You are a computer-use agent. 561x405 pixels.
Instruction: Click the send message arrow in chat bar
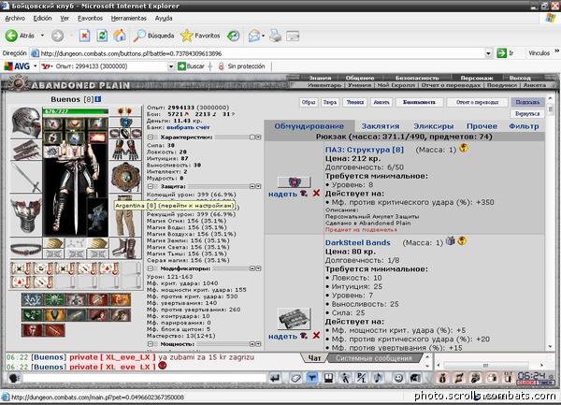click(x=275, y=378)
